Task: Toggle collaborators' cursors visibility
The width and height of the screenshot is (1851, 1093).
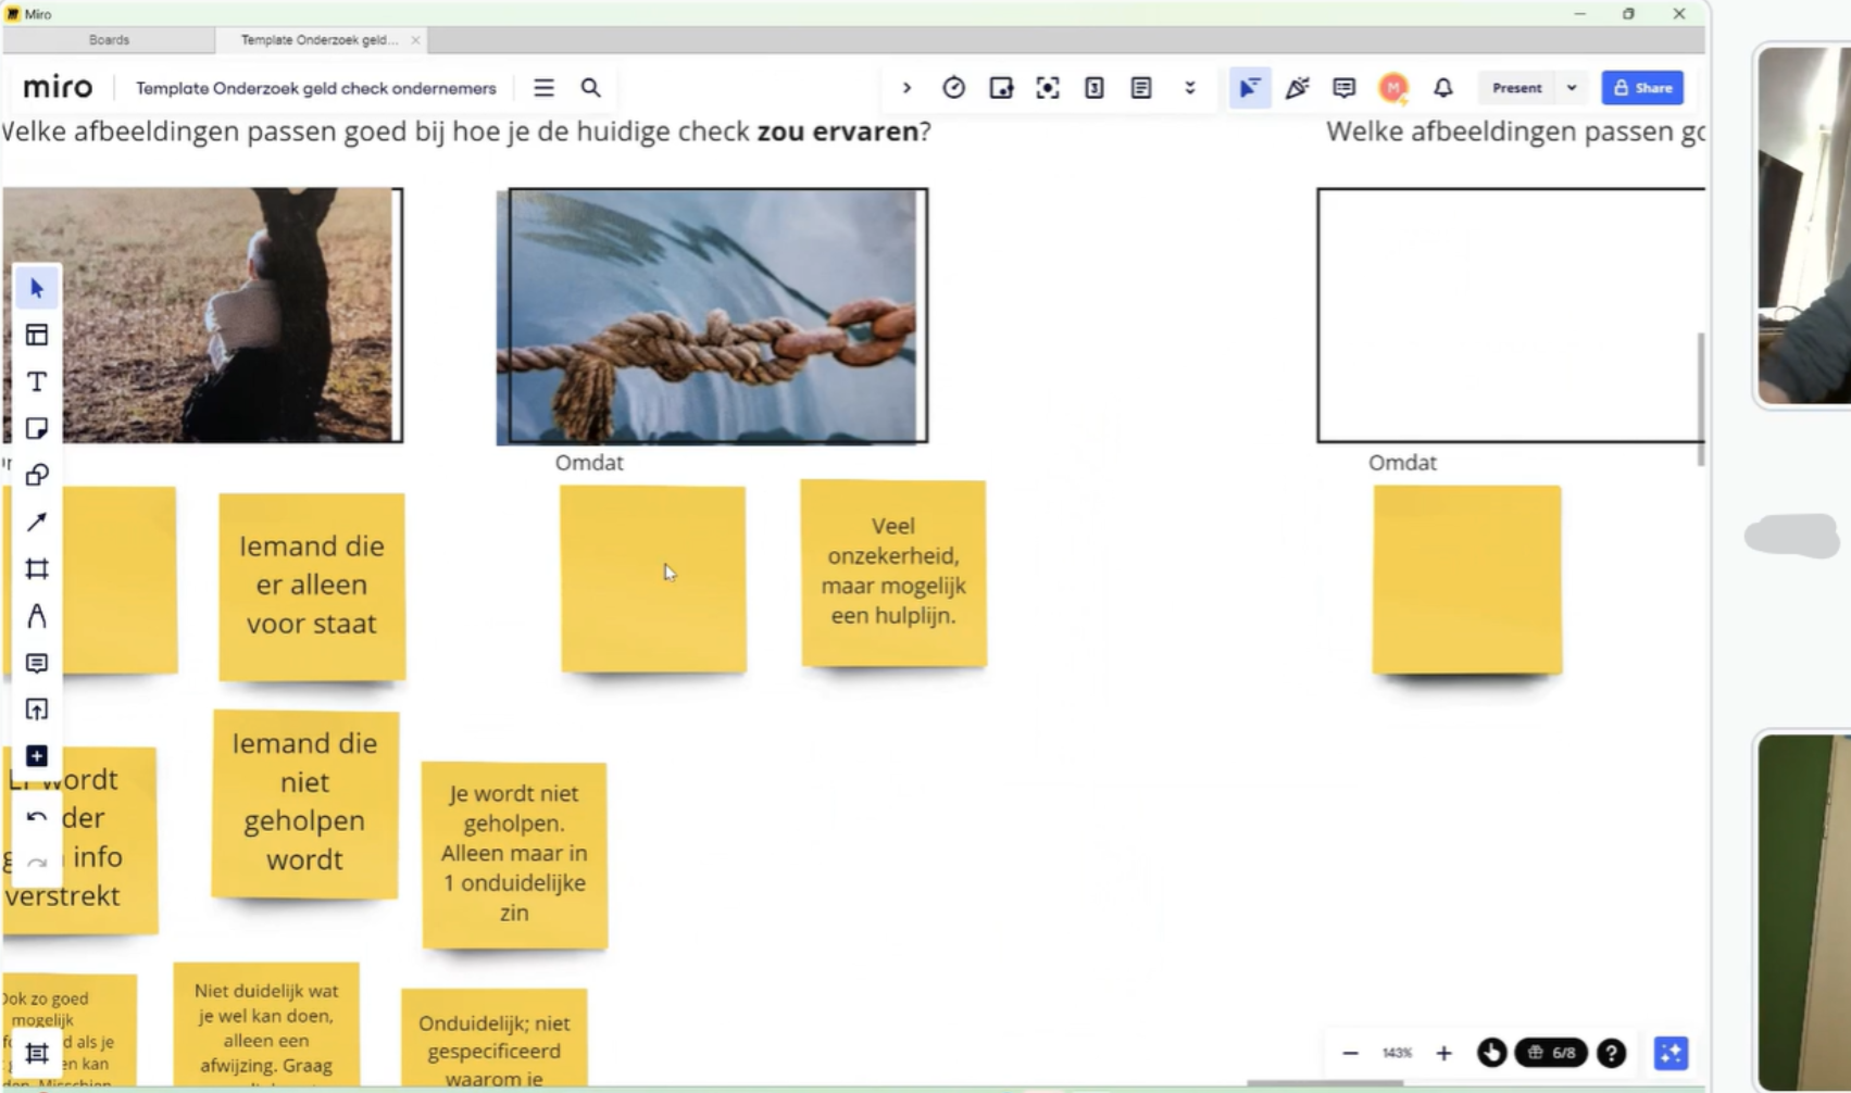Action: click(1250, 88)
